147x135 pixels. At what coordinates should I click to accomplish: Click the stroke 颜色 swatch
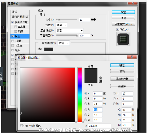(48, 49)
